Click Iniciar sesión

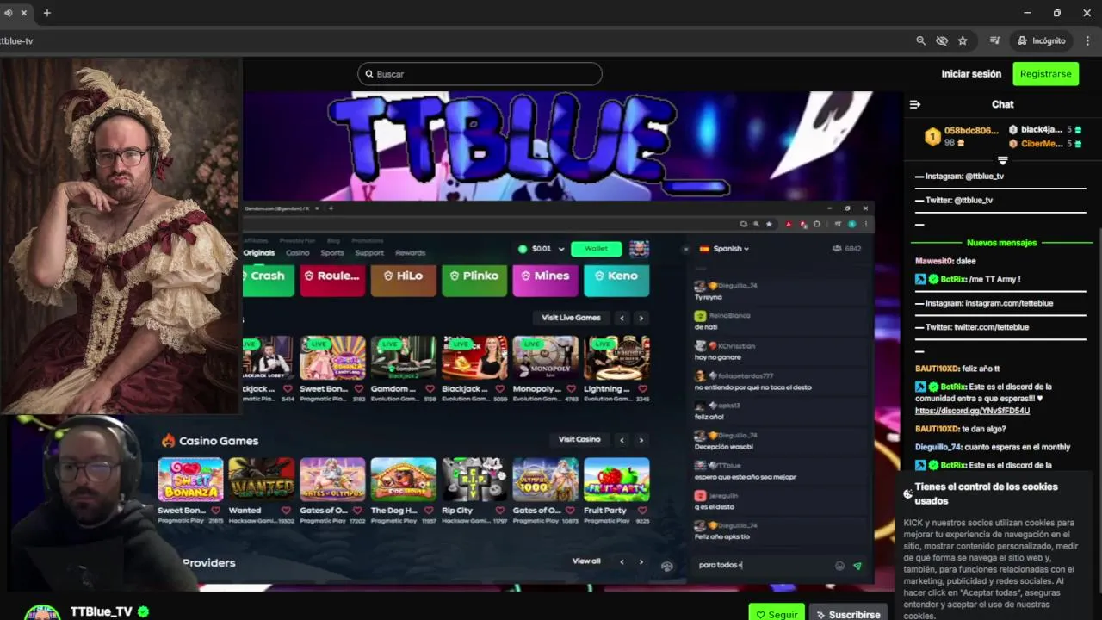(x=971, y=74)
